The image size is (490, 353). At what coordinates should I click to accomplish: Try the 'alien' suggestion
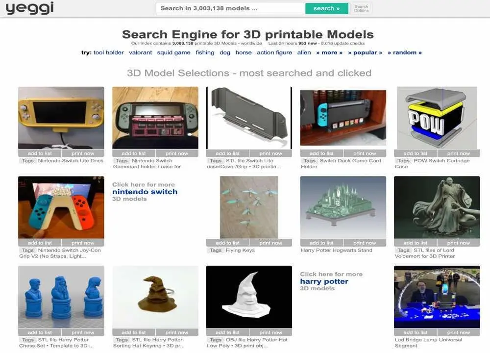click(304, 52)
